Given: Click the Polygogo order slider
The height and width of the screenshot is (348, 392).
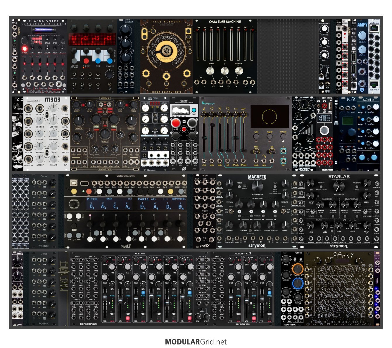Looking at the screenshot, I should coord(212,137).
